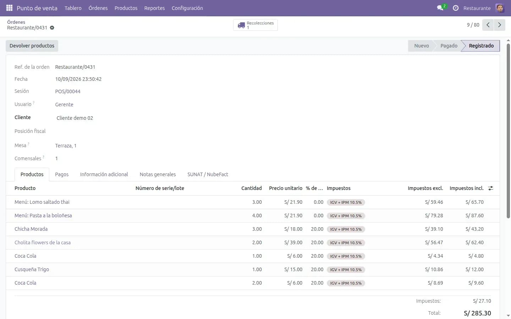Click the gear actions icon beside Restaurante/0431
Viewport: 511px width, 319px height.
pos(52,28)
